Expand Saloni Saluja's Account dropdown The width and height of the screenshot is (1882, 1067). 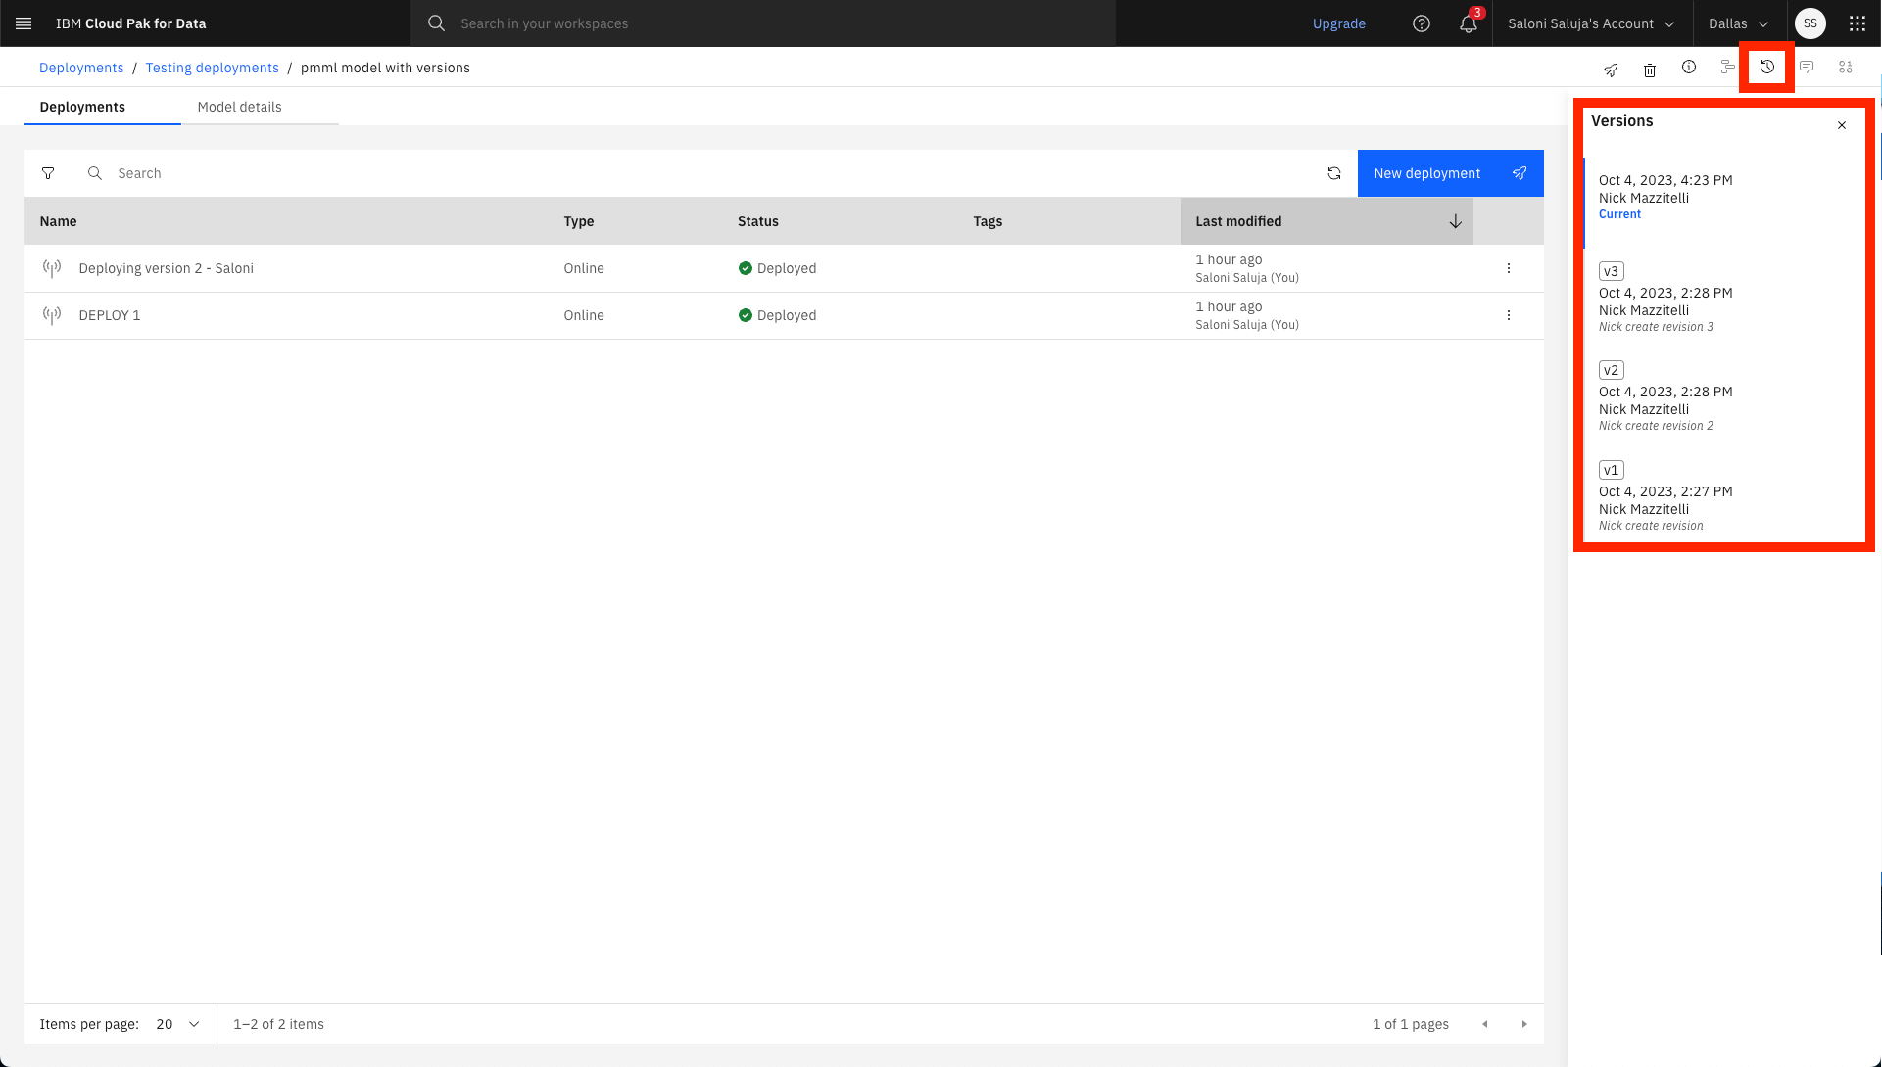pyautogui.click(x=1591, y=23)
